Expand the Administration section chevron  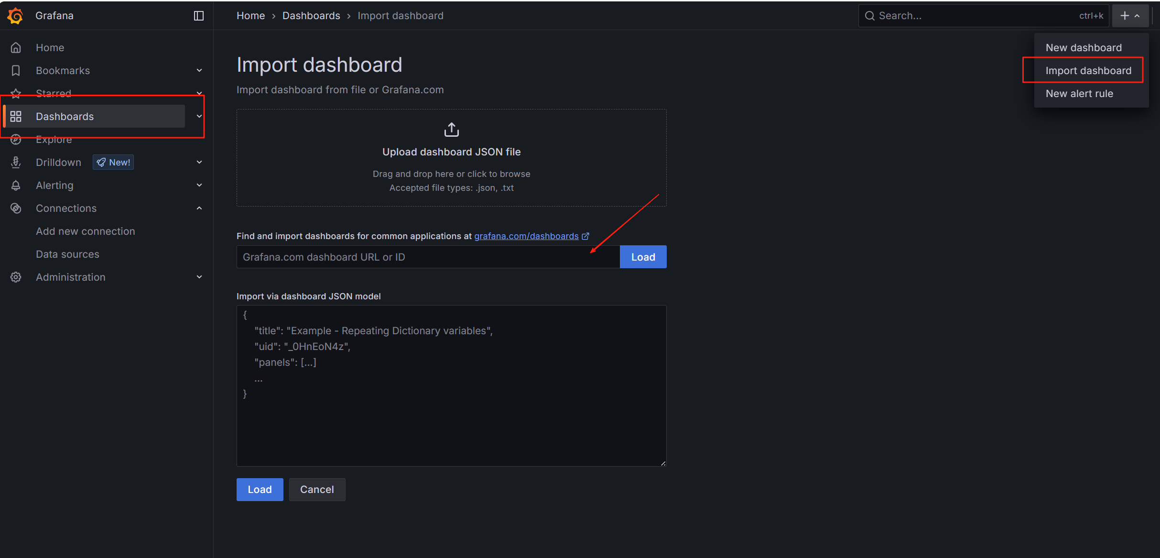click(x=199, y=277)
